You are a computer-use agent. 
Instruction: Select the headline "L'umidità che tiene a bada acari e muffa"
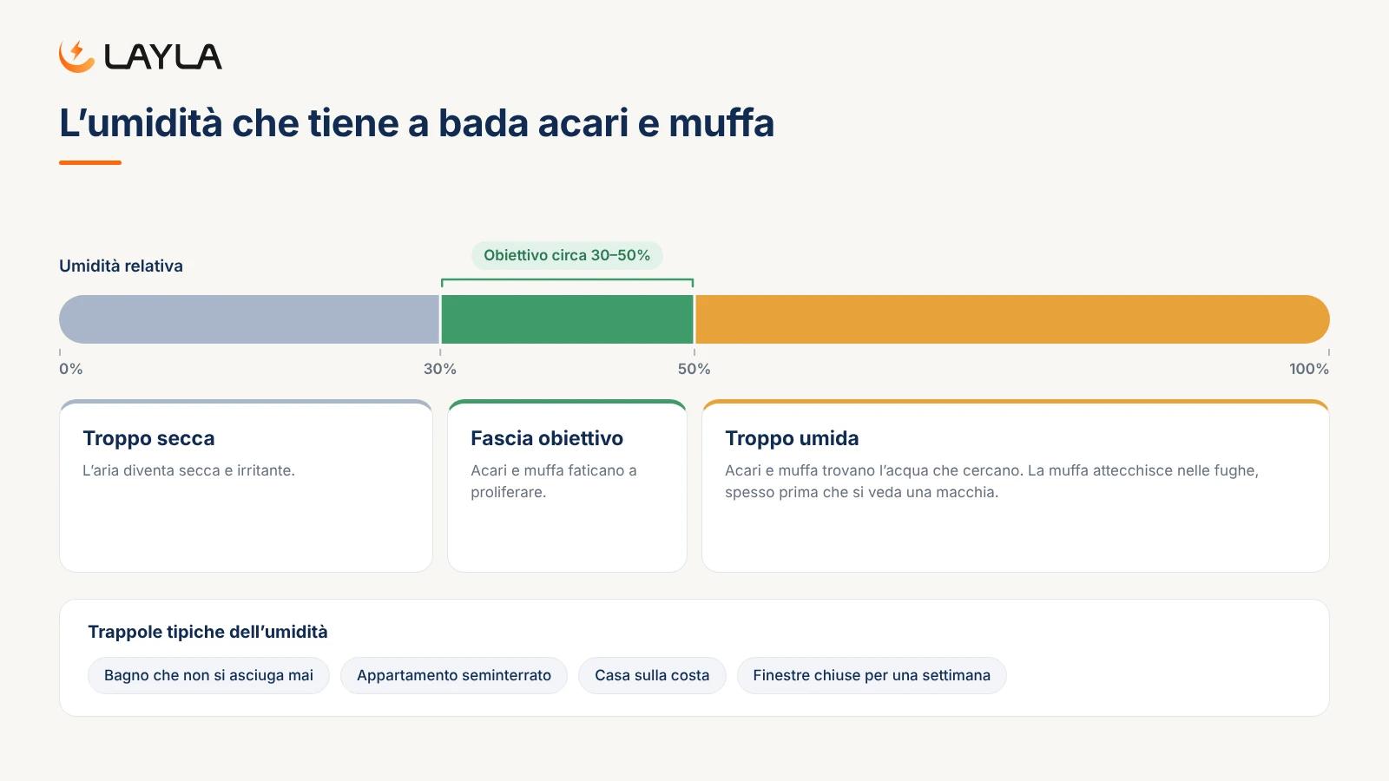(417, 123)
